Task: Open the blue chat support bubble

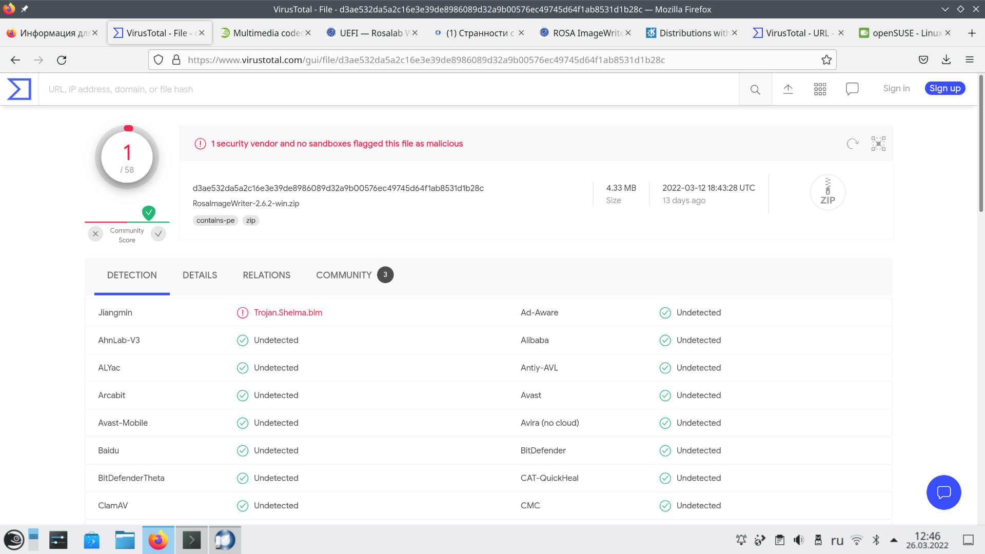Action: (943, 492)
